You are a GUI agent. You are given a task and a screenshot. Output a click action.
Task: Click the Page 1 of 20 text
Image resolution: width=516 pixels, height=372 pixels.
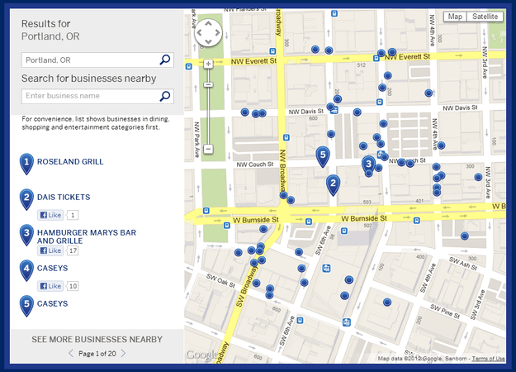tap(97, 354)
